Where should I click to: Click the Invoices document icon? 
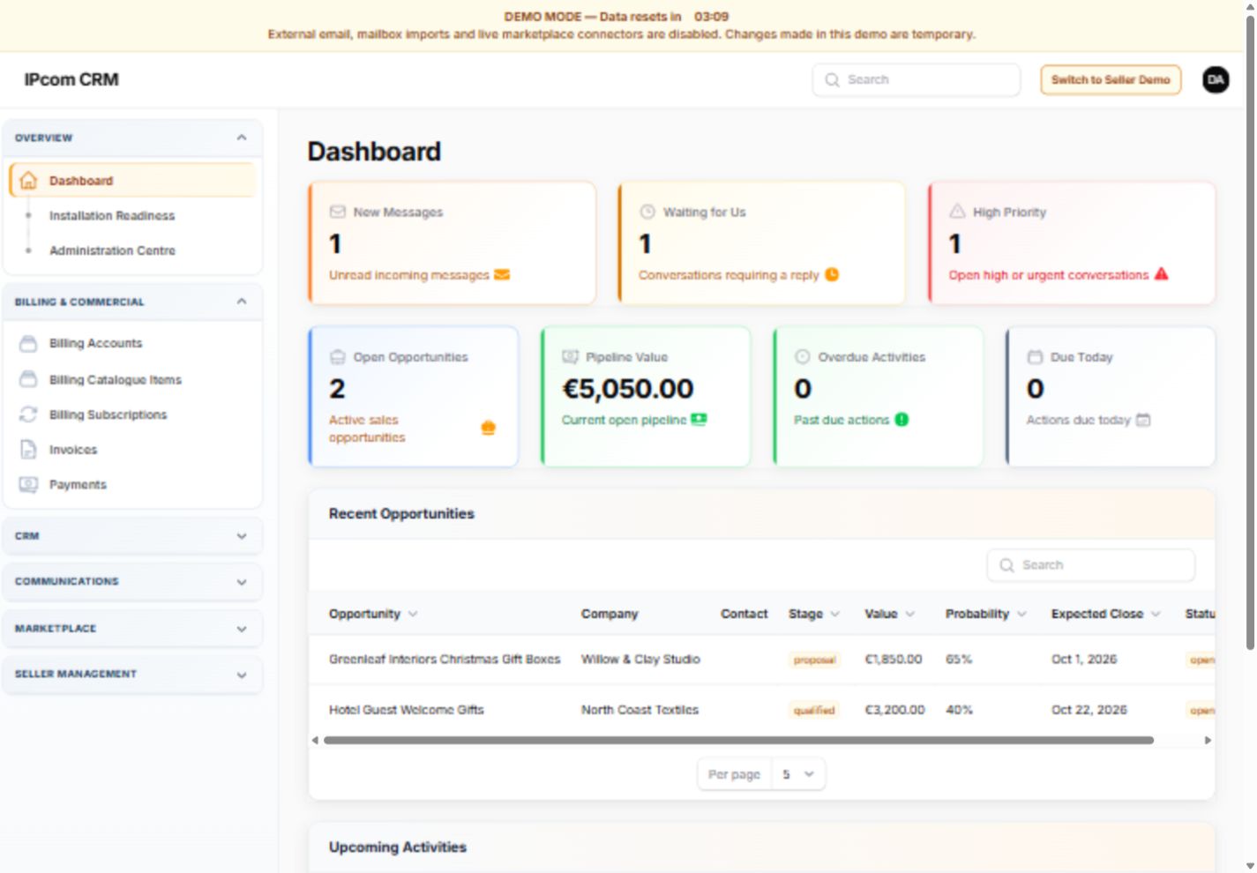[x=28, y=450]
